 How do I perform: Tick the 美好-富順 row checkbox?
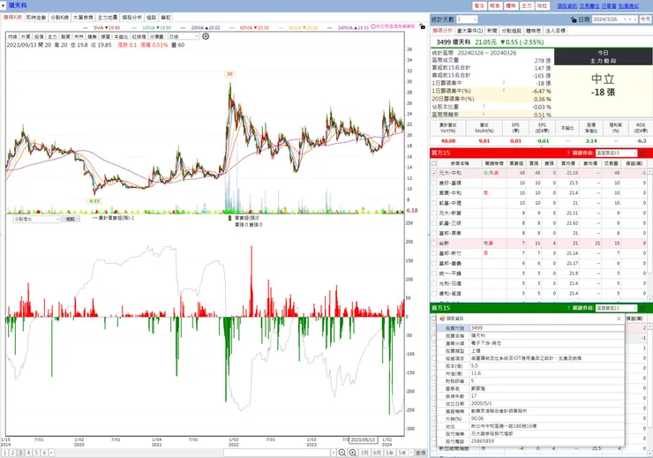tap(434, 183)
